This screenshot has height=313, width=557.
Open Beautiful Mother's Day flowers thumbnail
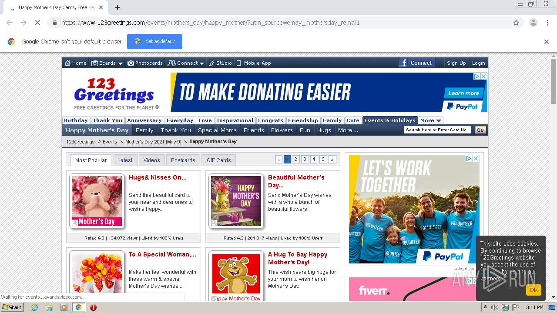tap(236, 201)
